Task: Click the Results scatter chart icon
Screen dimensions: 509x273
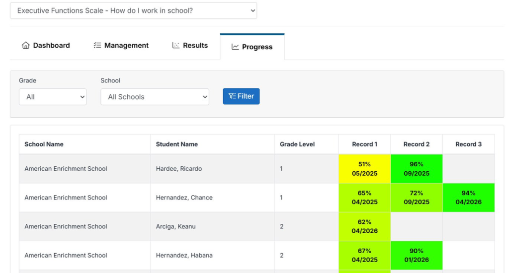Action: pos(176,46)
